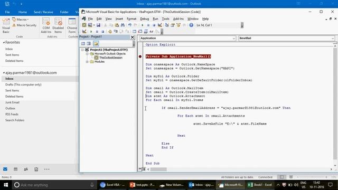Image resolution: width=338 pixels, height=190 pixels.
Task: Click the Toggle Breakpoint hand icon
Action: [110, 32]
